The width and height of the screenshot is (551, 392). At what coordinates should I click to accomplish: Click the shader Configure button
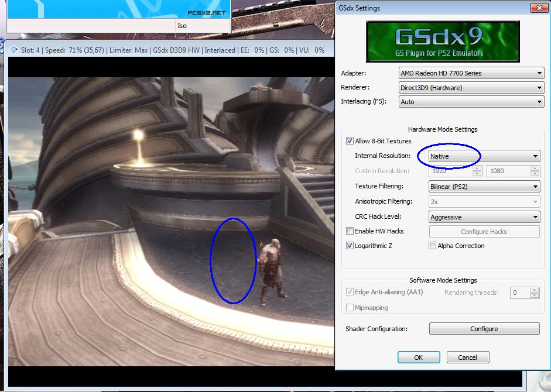click(x=484, y=328)
